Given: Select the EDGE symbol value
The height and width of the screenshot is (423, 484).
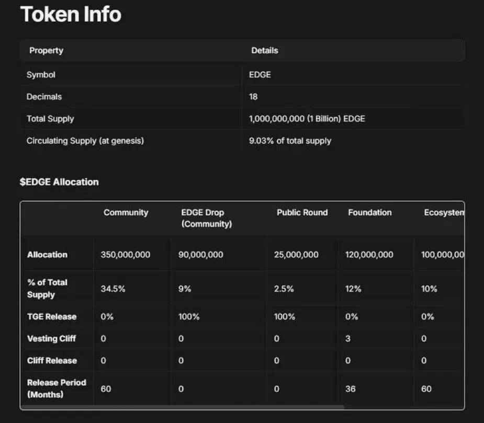Looking at the screenshot, I should [x=260, y=75].
